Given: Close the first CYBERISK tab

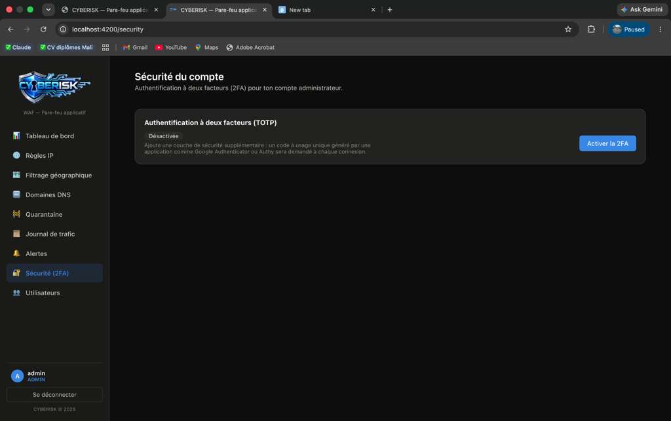Looking at the screenshot, I should coord(156,9).
